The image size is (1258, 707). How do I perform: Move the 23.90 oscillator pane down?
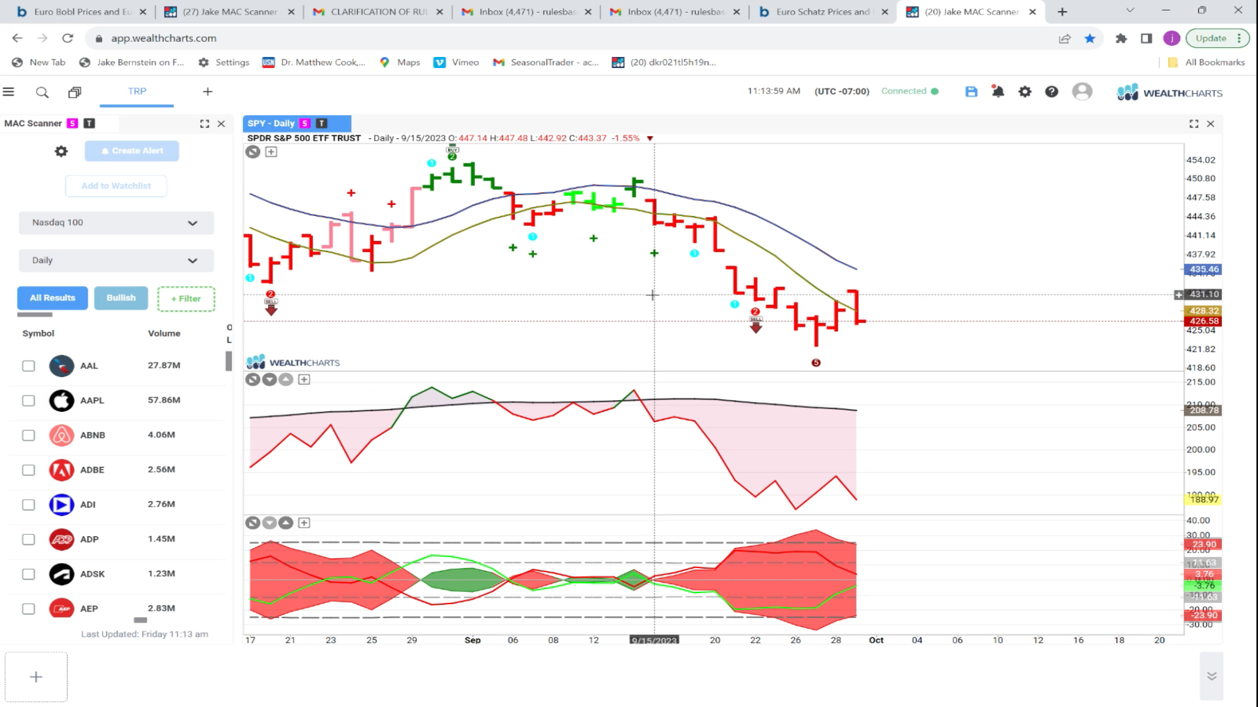(269, 523)
